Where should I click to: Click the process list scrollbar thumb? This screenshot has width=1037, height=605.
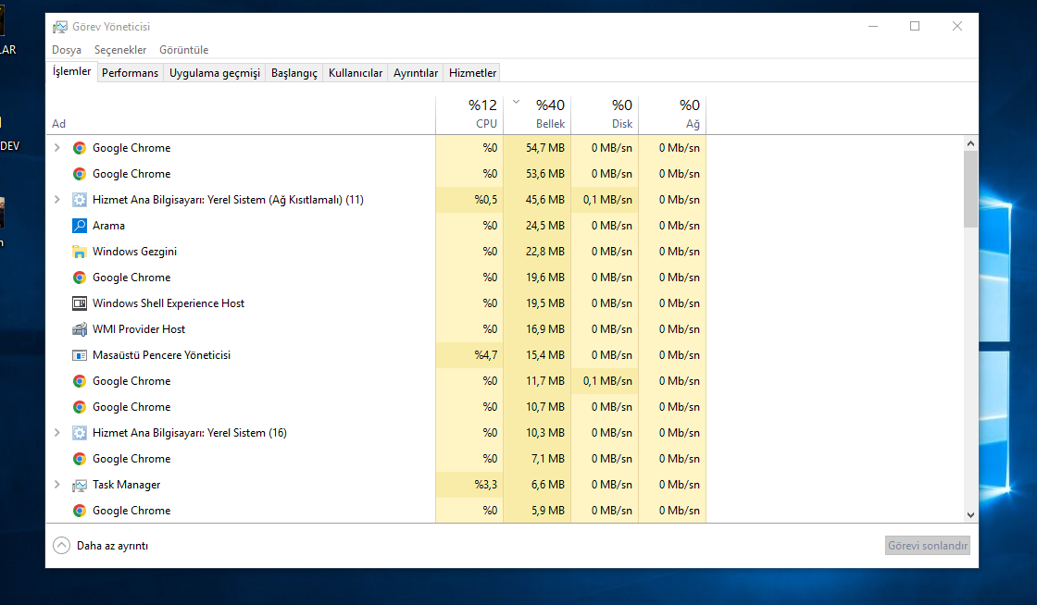coord(970,189)
